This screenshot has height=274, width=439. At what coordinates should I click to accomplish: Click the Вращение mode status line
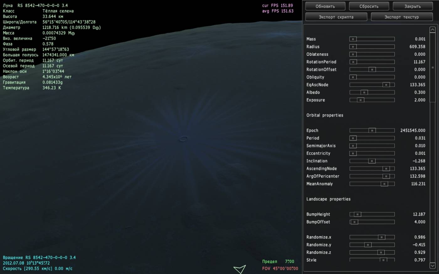[x=39, y=257]
